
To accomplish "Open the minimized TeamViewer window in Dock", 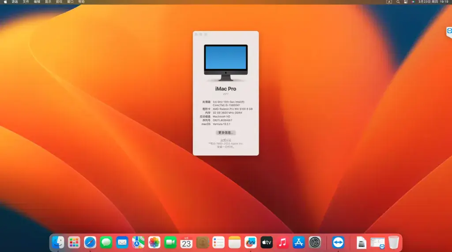I will [x=377, y=243].
